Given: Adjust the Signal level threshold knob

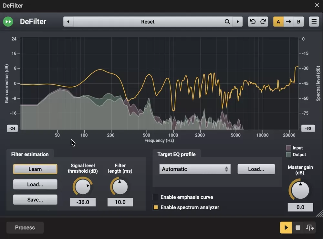Looking at the screenshot, I should tap(83, 186).
